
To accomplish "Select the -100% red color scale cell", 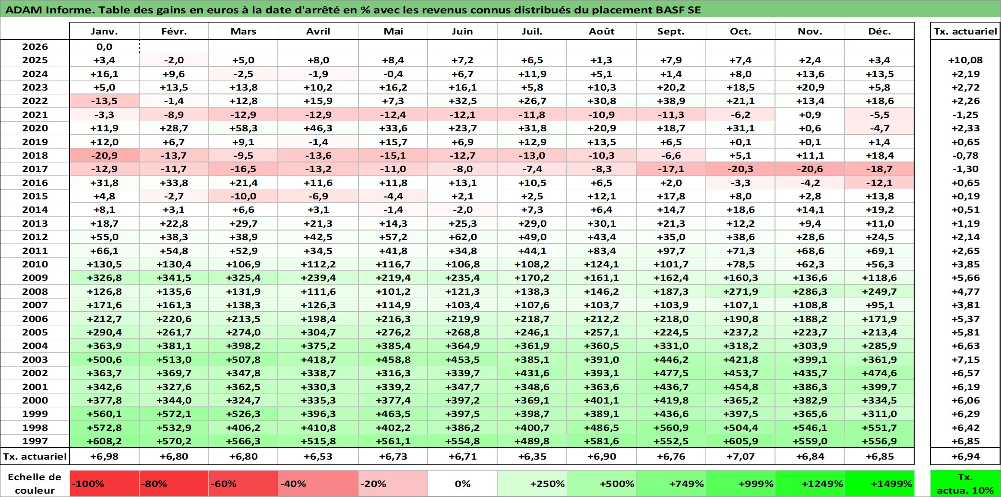I will 104,484.
